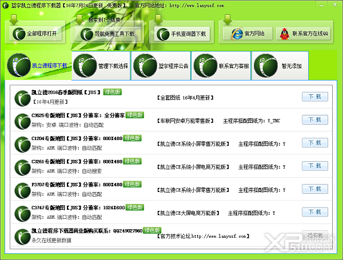Select the 凯立德2016春季版图纸【JOS】 title
The image size is (343, 260).
(66, 92)
